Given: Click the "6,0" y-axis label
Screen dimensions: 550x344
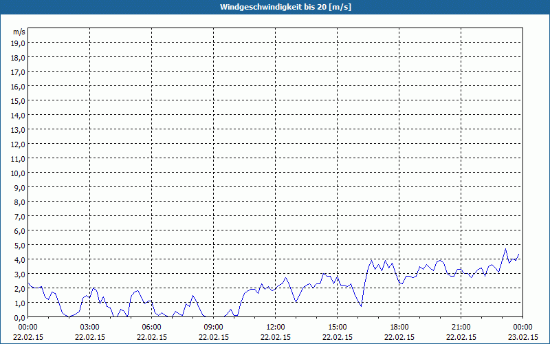Looking at the screenshot, I should [20, 231].
